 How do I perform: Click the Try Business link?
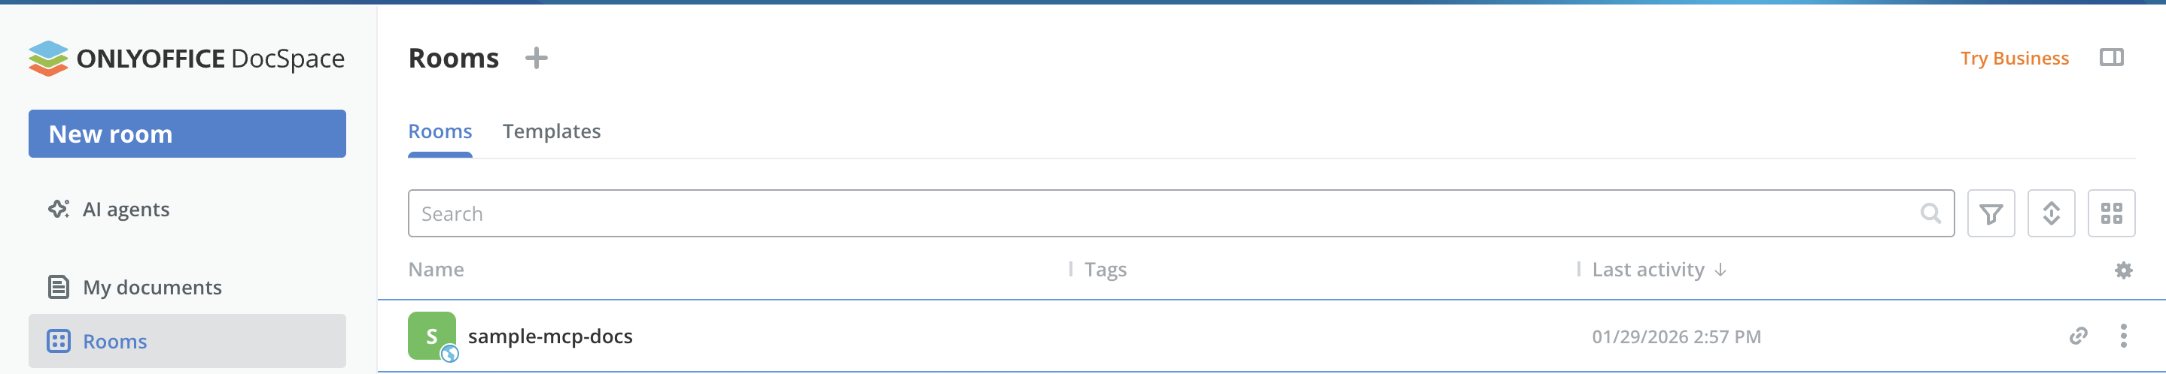(2014, 59)
